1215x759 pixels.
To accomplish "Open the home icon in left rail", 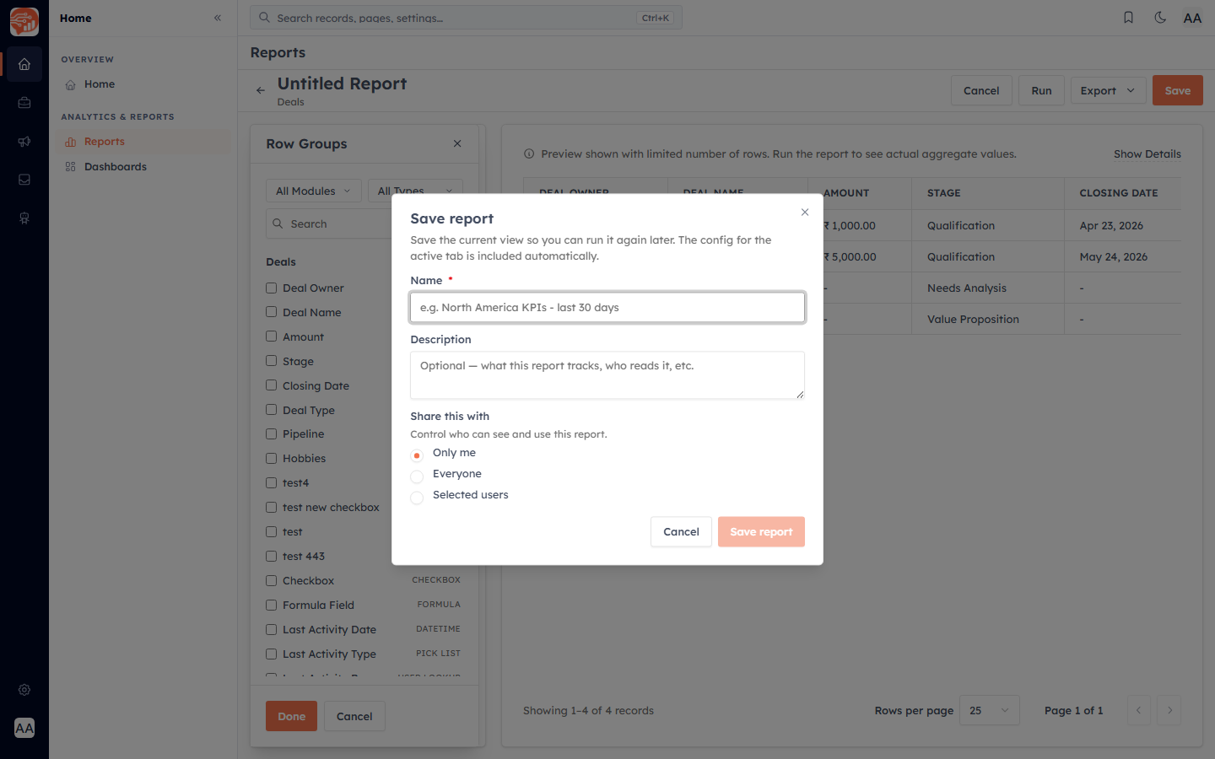I will tap(24, 64).
